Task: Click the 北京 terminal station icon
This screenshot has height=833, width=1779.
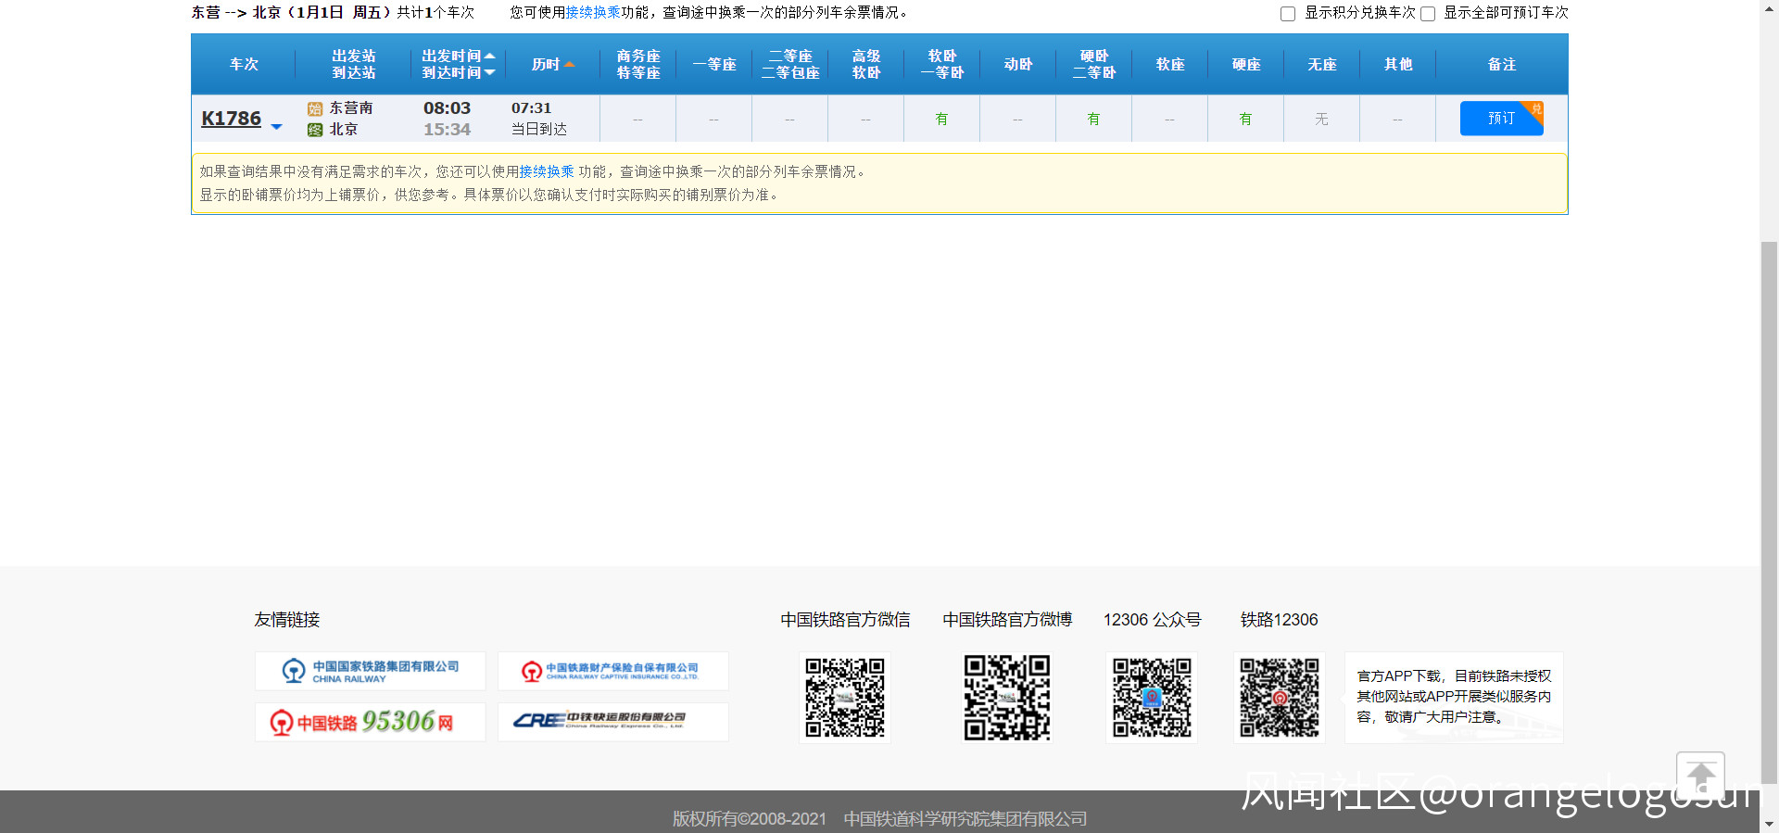Action: coord(315,130)
